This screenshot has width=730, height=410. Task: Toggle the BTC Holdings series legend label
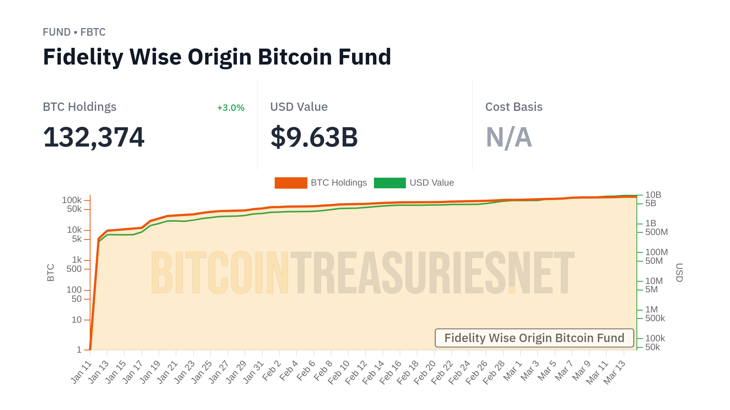pos(339,183)
